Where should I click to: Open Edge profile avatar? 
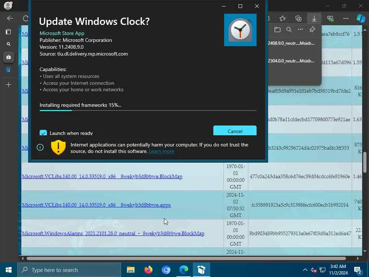pyautogui.click(x=8, y=5)
